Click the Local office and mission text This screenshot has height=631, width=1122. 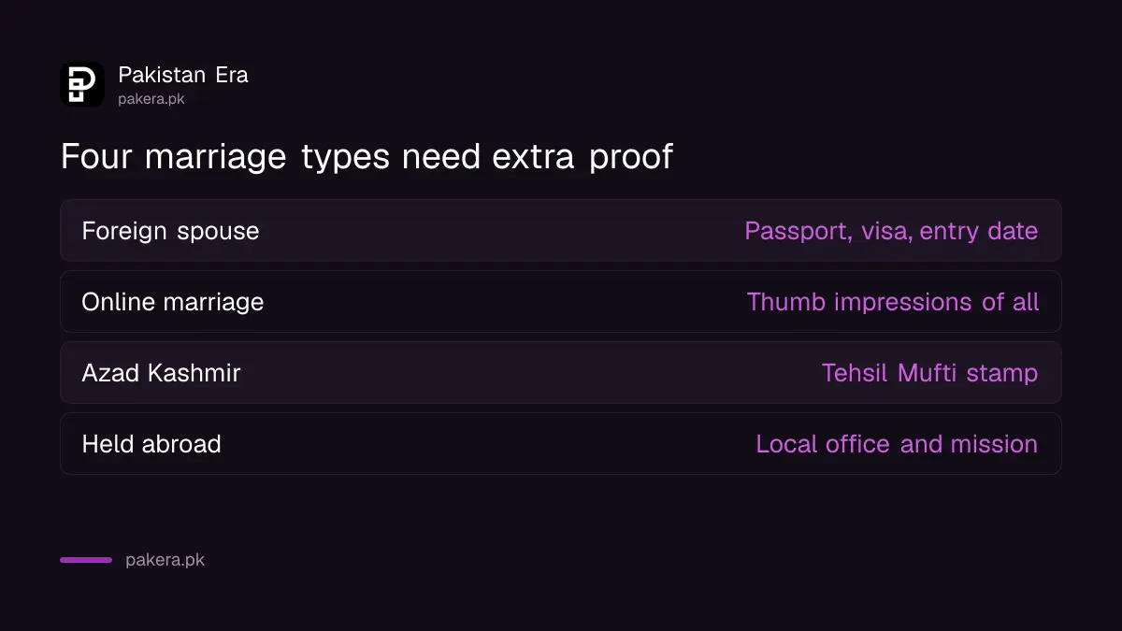[x=897, y=443]
